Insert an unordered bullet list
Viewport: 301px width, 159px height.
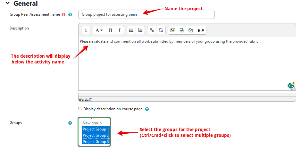click(x=131, y=30)
